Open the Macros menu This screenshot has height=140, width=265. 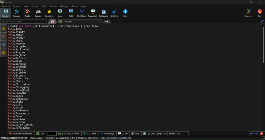click(75, 6)
